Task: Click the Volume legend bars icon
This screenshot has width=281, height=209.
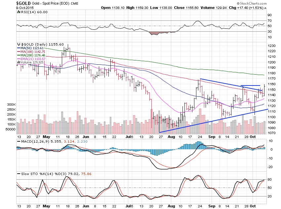Action: pyautogui.click(x=19, y=62)
